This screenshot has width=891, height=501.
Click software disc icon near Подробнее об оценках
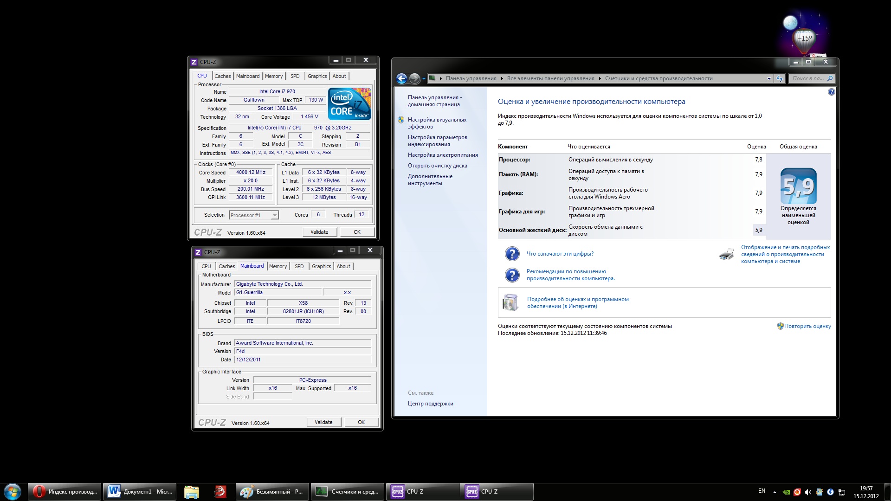510,302
